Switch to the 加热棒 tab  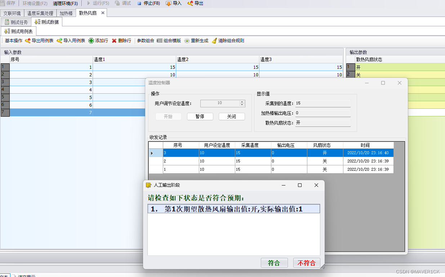(66, 13)
